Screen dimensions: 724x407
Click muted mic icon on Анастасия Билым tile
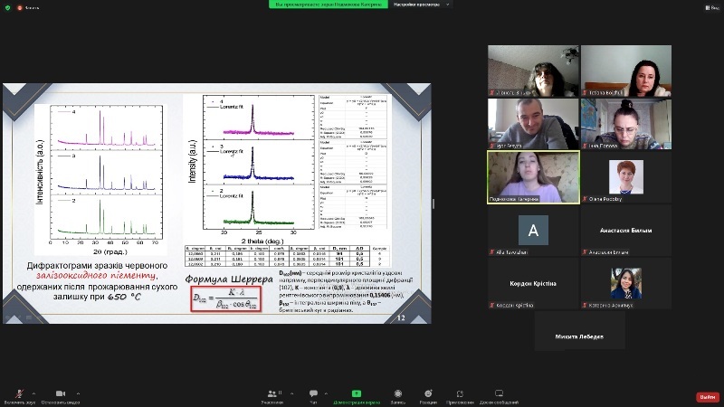coord(585,252)
